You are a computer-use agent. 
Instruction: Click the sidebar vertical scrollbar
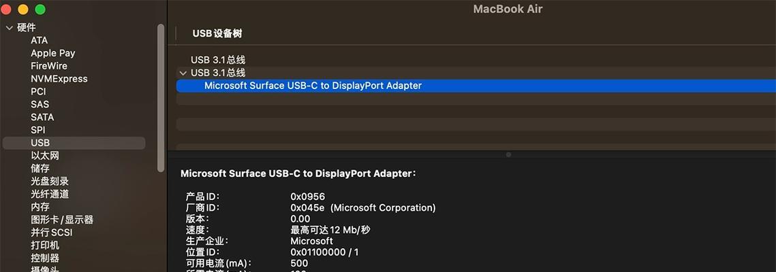[x=160, y=98]
